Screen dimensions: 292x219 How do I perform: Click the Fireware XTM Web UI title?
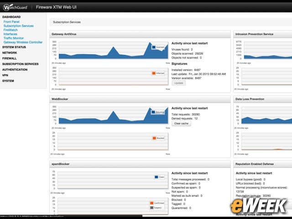56,7
